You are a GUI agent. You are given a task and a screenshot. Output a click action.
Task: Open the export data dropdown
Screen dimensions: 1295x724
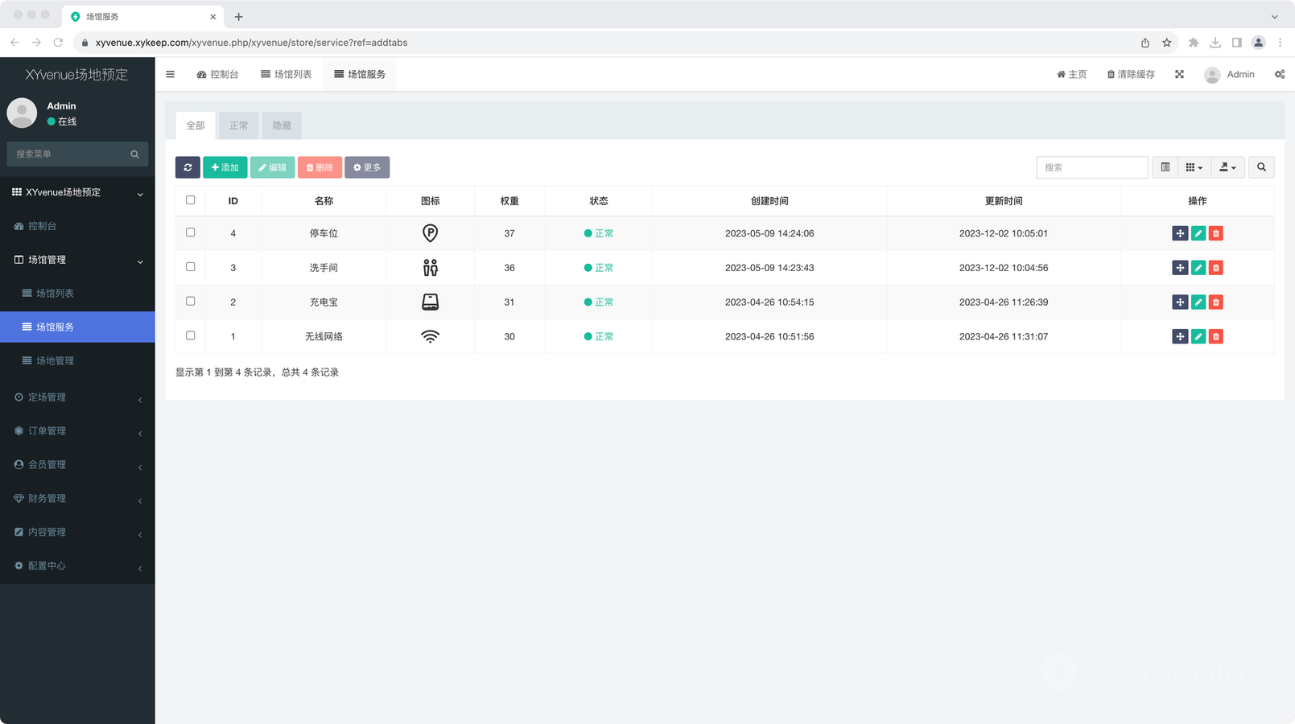pyautogui.click(x=1227, y=167)
